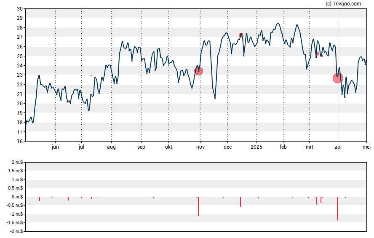Click the 'feb' month label
Screen dimensions: 374x238
coord(283,147)
